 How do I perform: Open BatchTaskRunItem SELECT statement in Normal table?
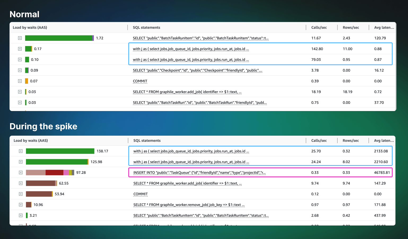(201, 38)
